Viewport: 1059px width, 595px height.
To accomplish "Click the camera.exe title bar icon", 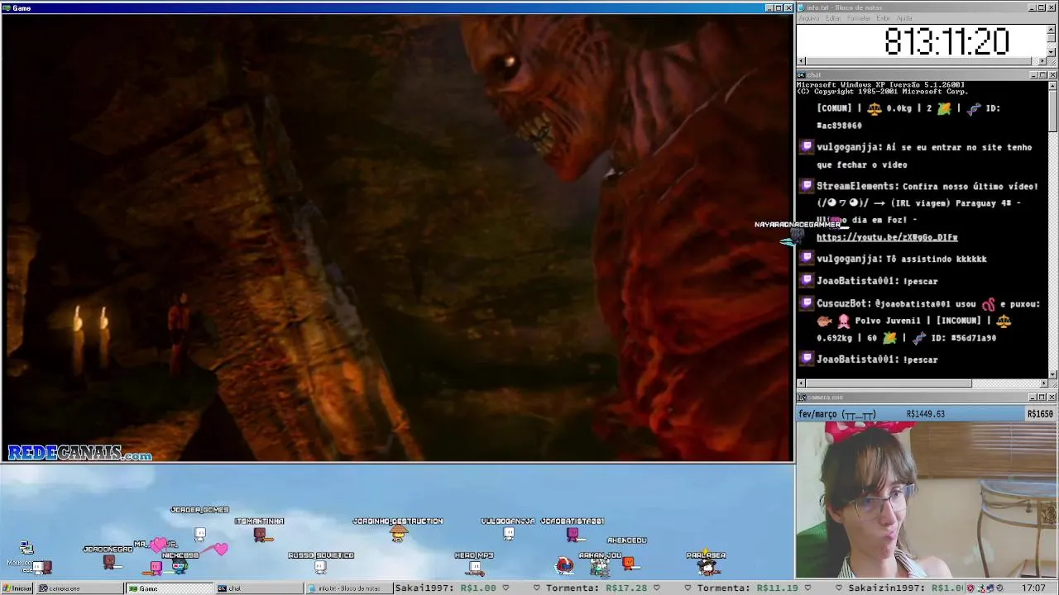I will coord(802,397).
